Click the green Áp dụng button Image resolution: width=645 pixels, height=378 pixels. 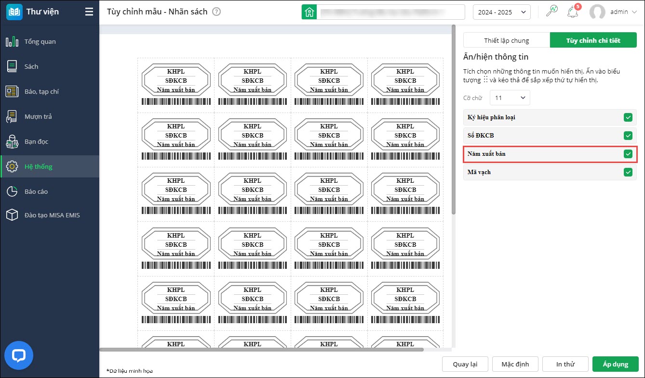(x=616, y=364)
